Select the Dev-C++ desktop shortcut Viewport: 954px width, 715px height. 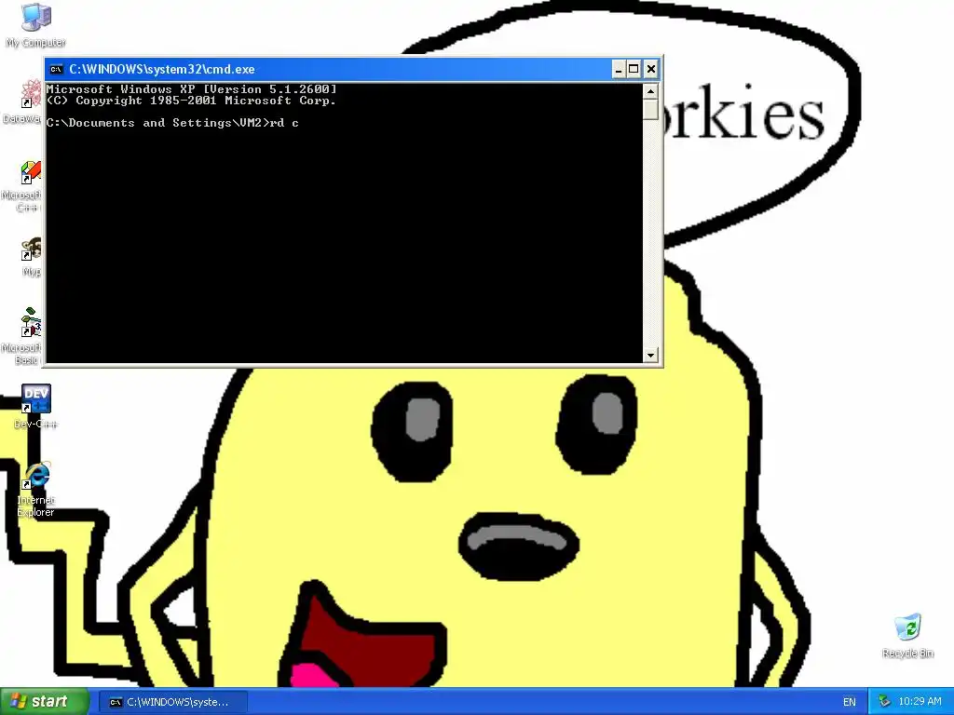(35, 406)
